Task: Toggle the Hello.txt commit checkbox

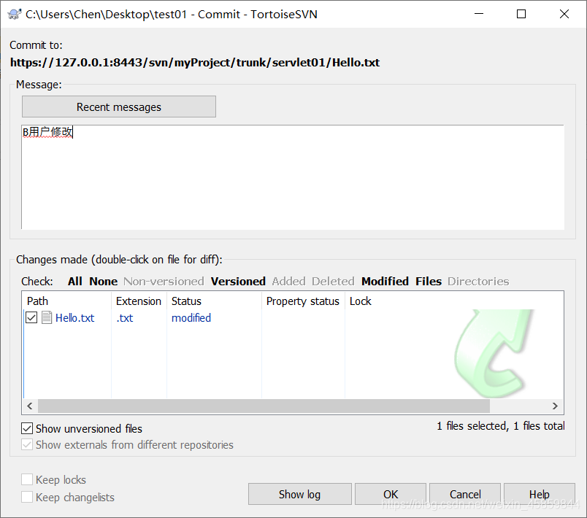Action: click(31, 317)
